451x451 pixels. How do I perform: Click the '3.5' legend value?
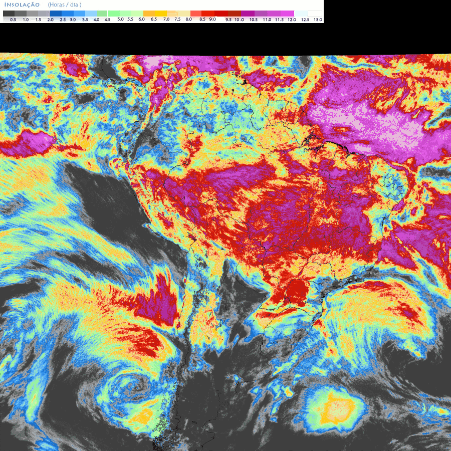[x=85, y=20]
